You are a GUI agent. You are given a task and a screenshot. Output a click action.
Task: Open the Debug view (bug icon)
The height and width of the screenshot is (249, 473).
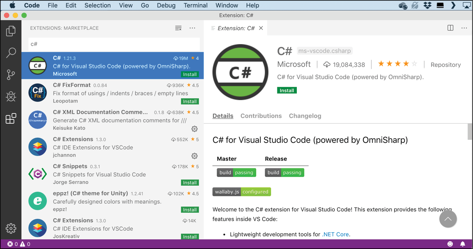11,96
